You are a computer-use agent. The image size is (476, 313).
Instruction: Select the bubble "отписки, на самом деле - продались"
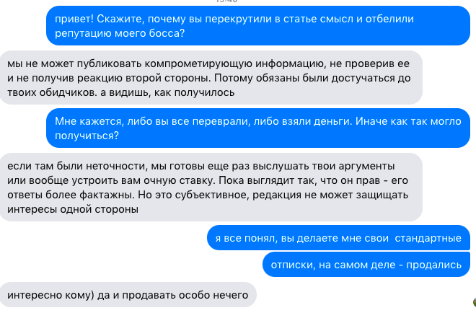[x=366, y=265]
